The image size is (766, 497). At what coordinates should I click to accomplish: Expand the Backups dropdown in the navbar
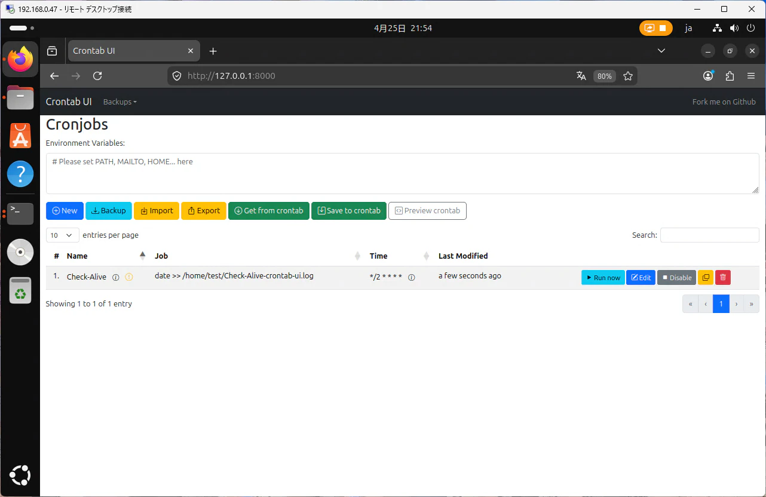(x=120, y=102)
